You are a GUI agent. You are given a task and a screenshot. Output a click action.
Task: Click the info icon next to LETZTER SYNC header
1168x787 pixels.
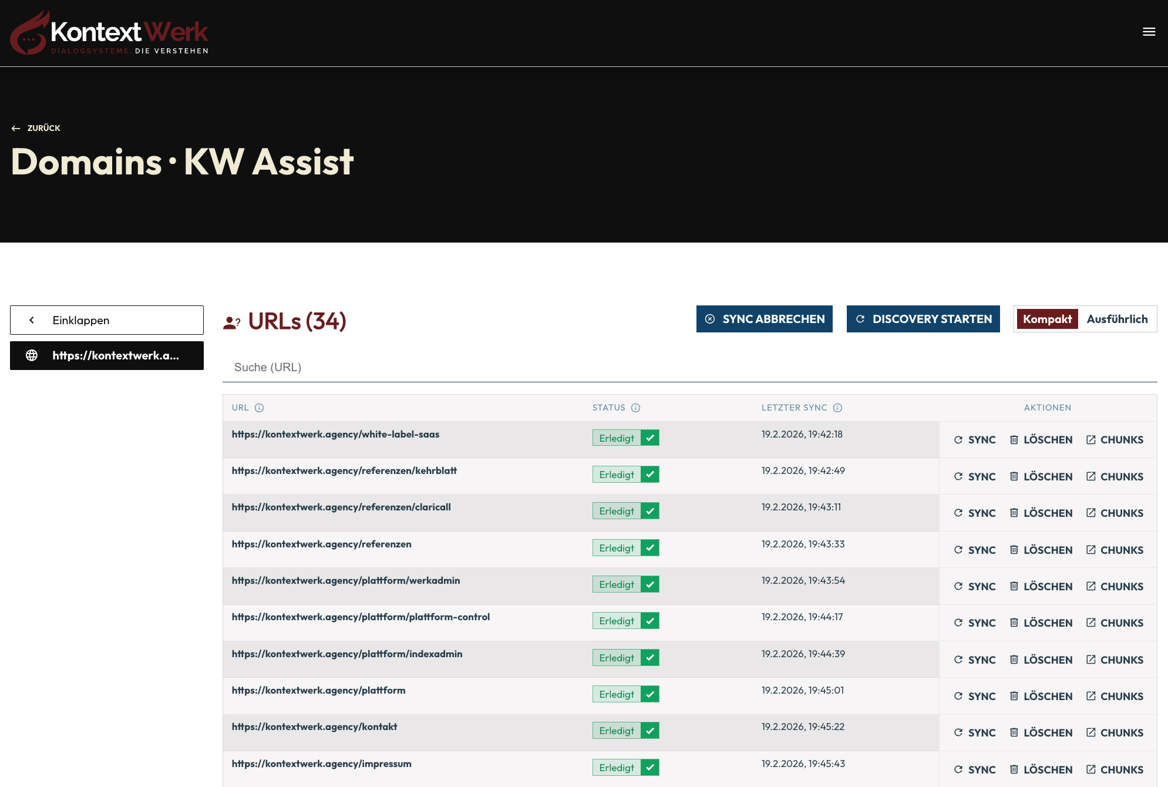tap(839, 408)
